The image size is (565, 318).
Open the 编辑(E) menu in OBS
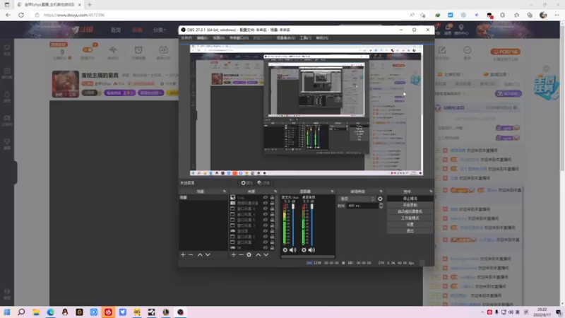point(202,38)
